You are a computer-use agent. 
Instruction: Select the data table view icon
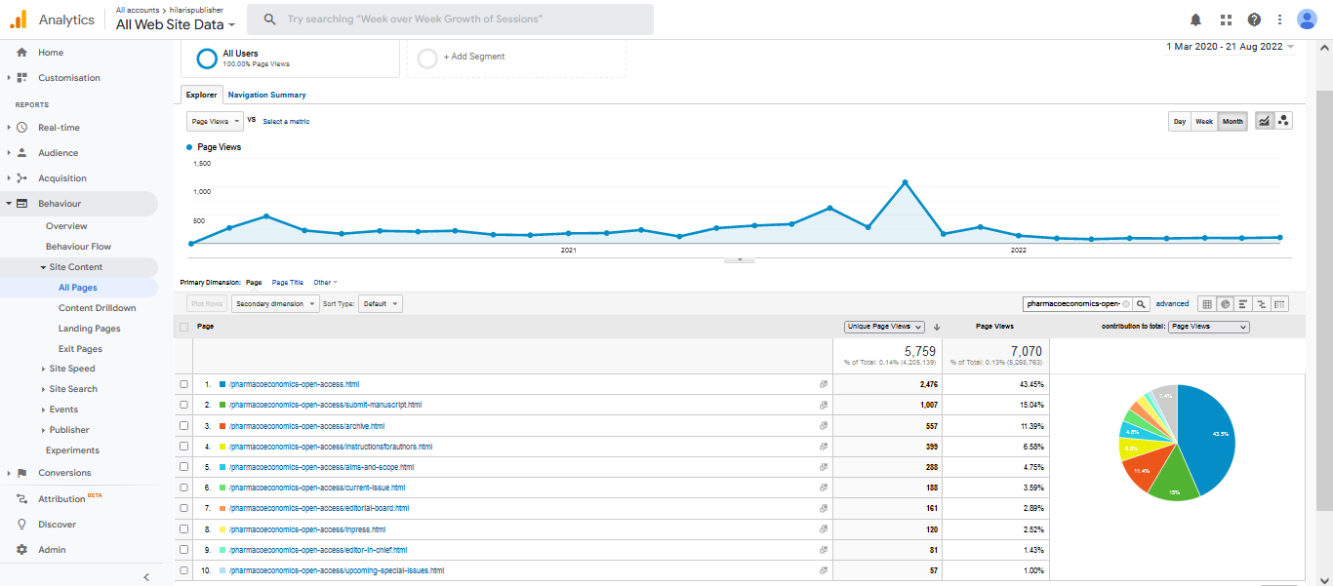(x=1206, y=304)
